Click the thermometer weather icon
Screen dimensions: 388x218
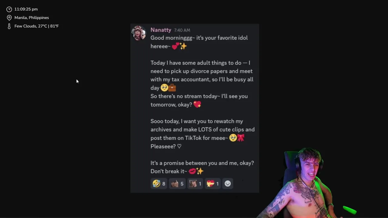[x=9, y=26]
